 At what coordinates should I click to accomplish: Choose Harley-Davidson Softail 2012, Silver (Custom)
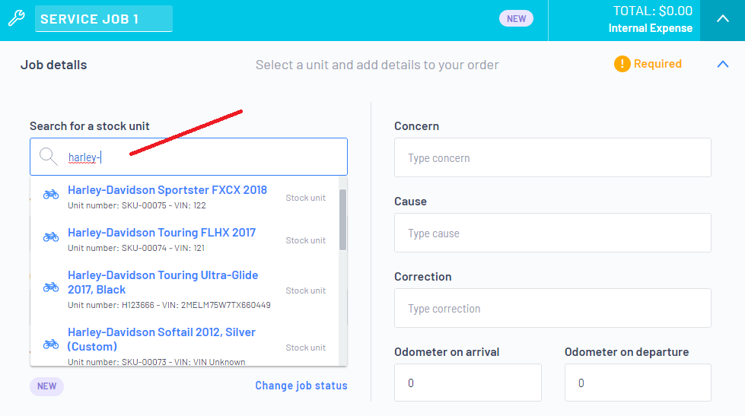(186, 345)
